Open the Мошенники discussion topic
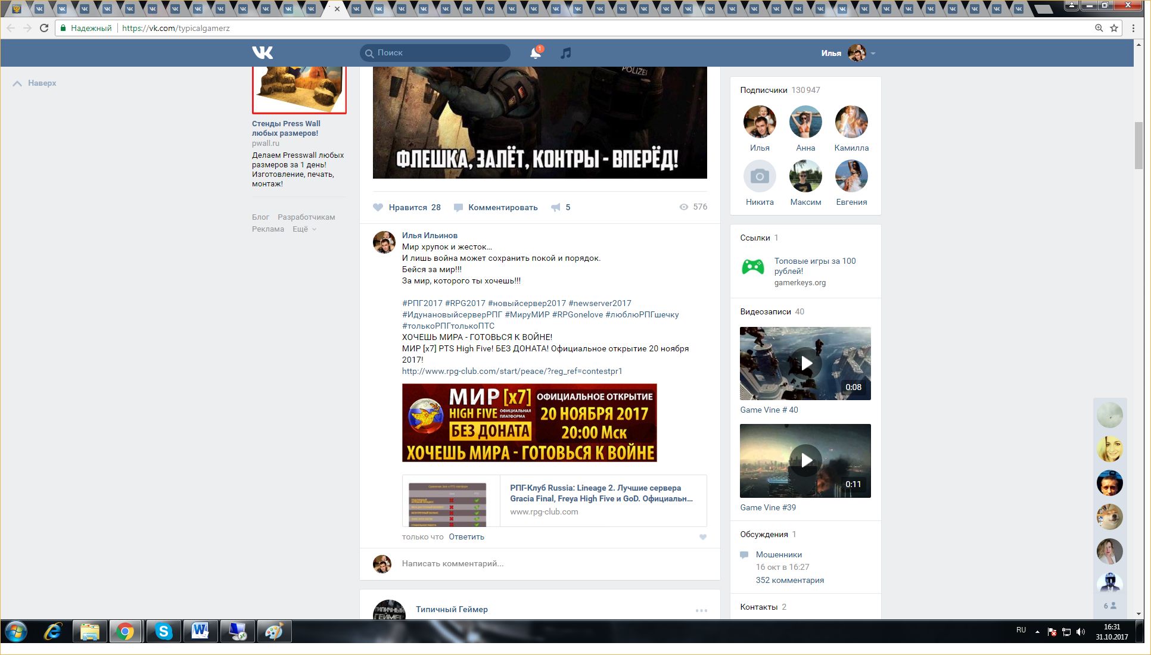 779,554
